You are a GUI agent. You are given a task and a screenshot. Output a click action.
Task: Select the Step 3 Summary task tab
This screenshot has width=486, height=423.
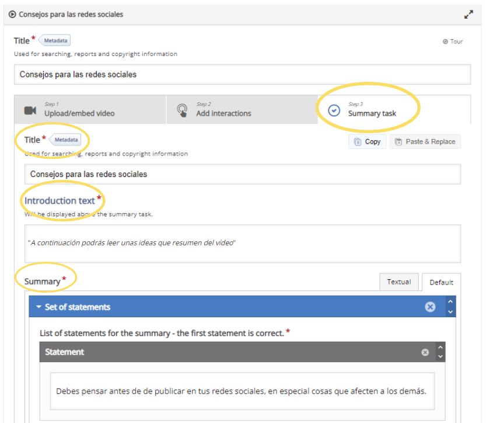[394, 109]
